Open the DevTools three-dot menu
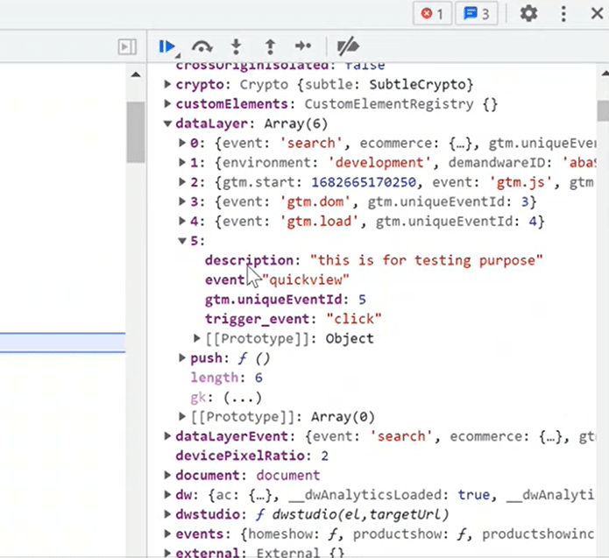 click(563, 13)
